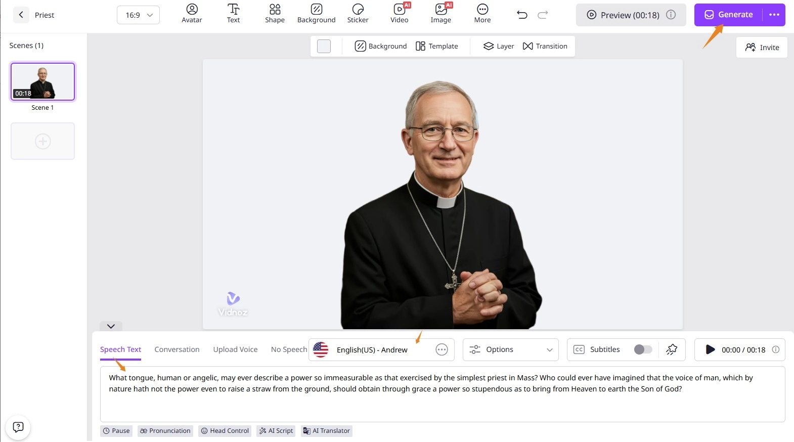Open the Layer panel

(x=499, y=46)
